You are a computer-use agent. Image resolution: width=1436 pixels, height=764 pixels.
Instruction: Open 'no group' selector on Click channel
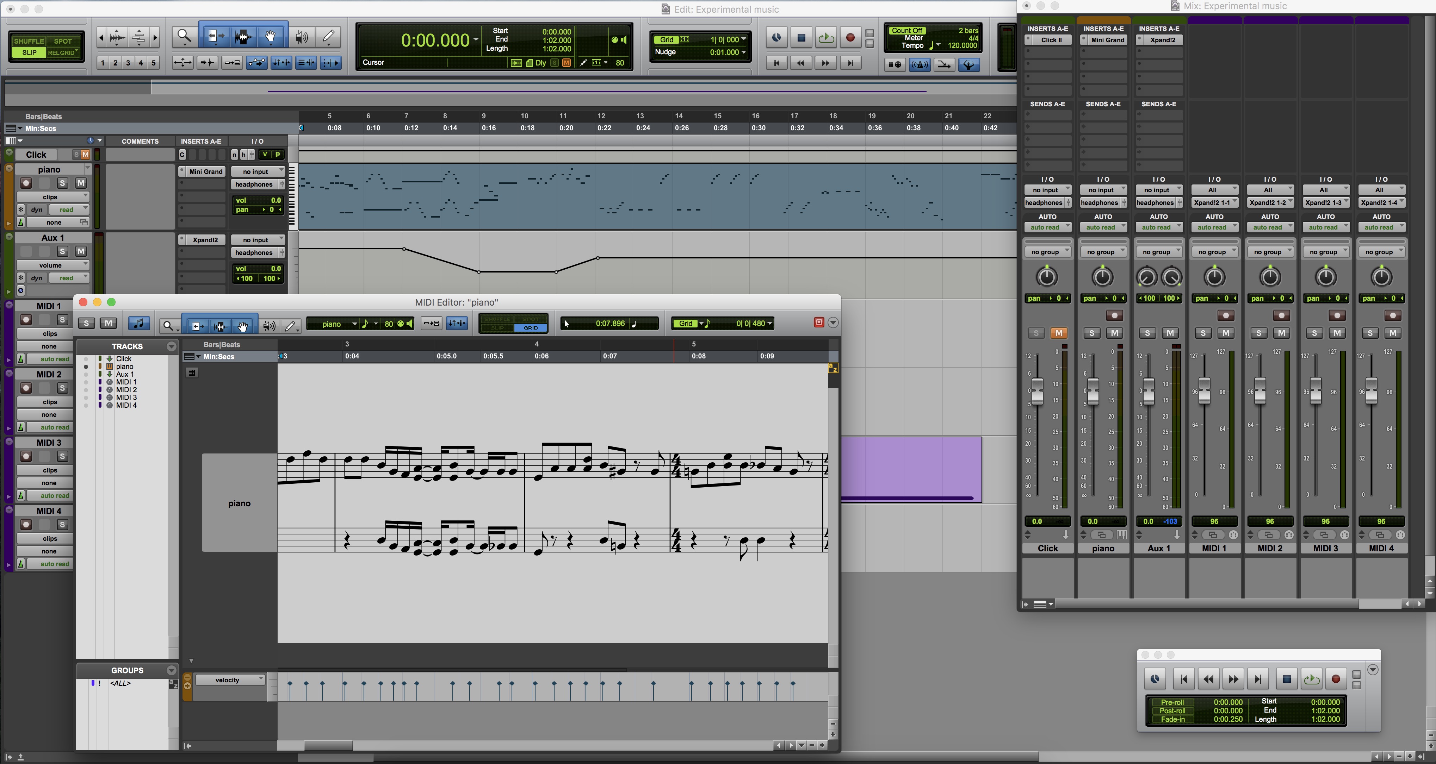point(1047,252)
